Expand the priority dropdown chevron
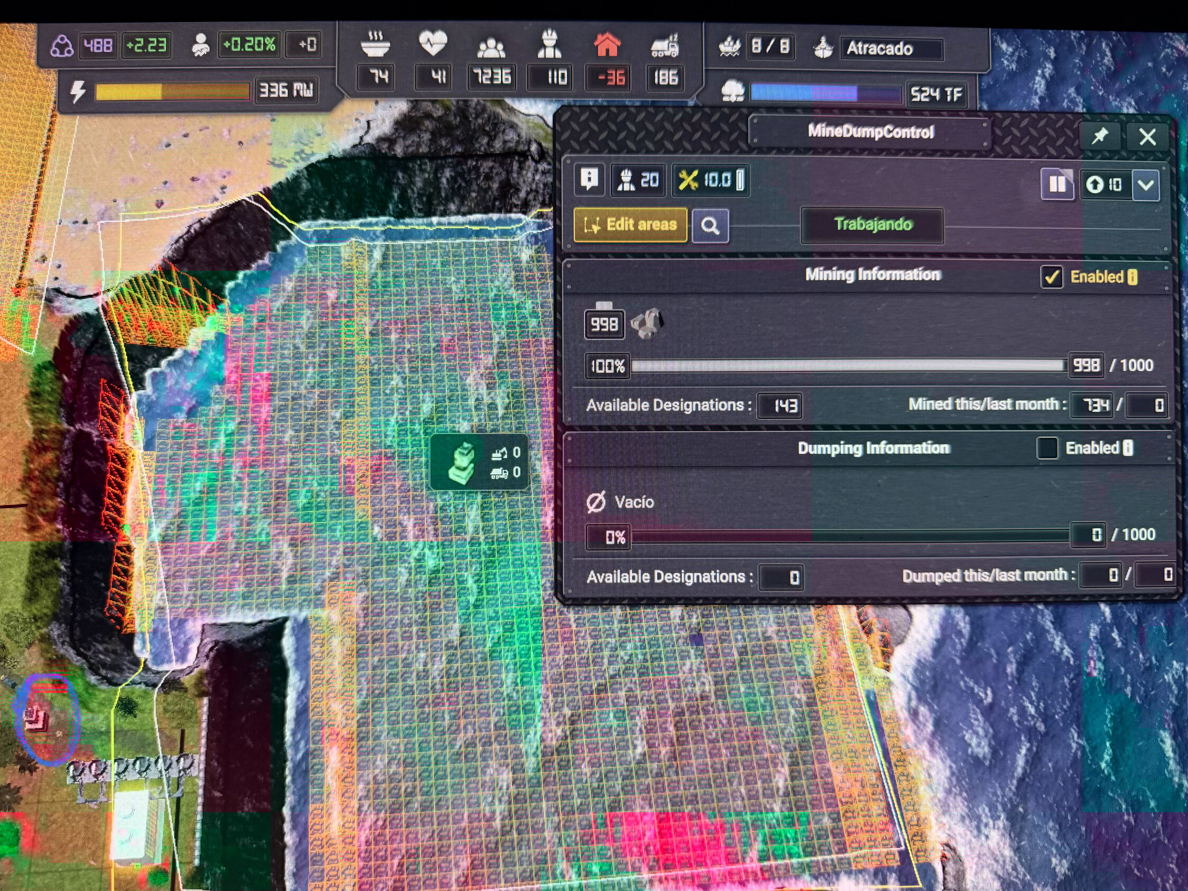The width and height of the screenshot is (1188, 891). tap(1146, 185)
